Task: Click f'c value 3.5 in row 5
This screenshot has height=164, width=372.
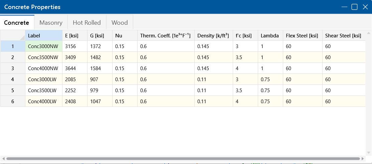Action: (245, 91)
